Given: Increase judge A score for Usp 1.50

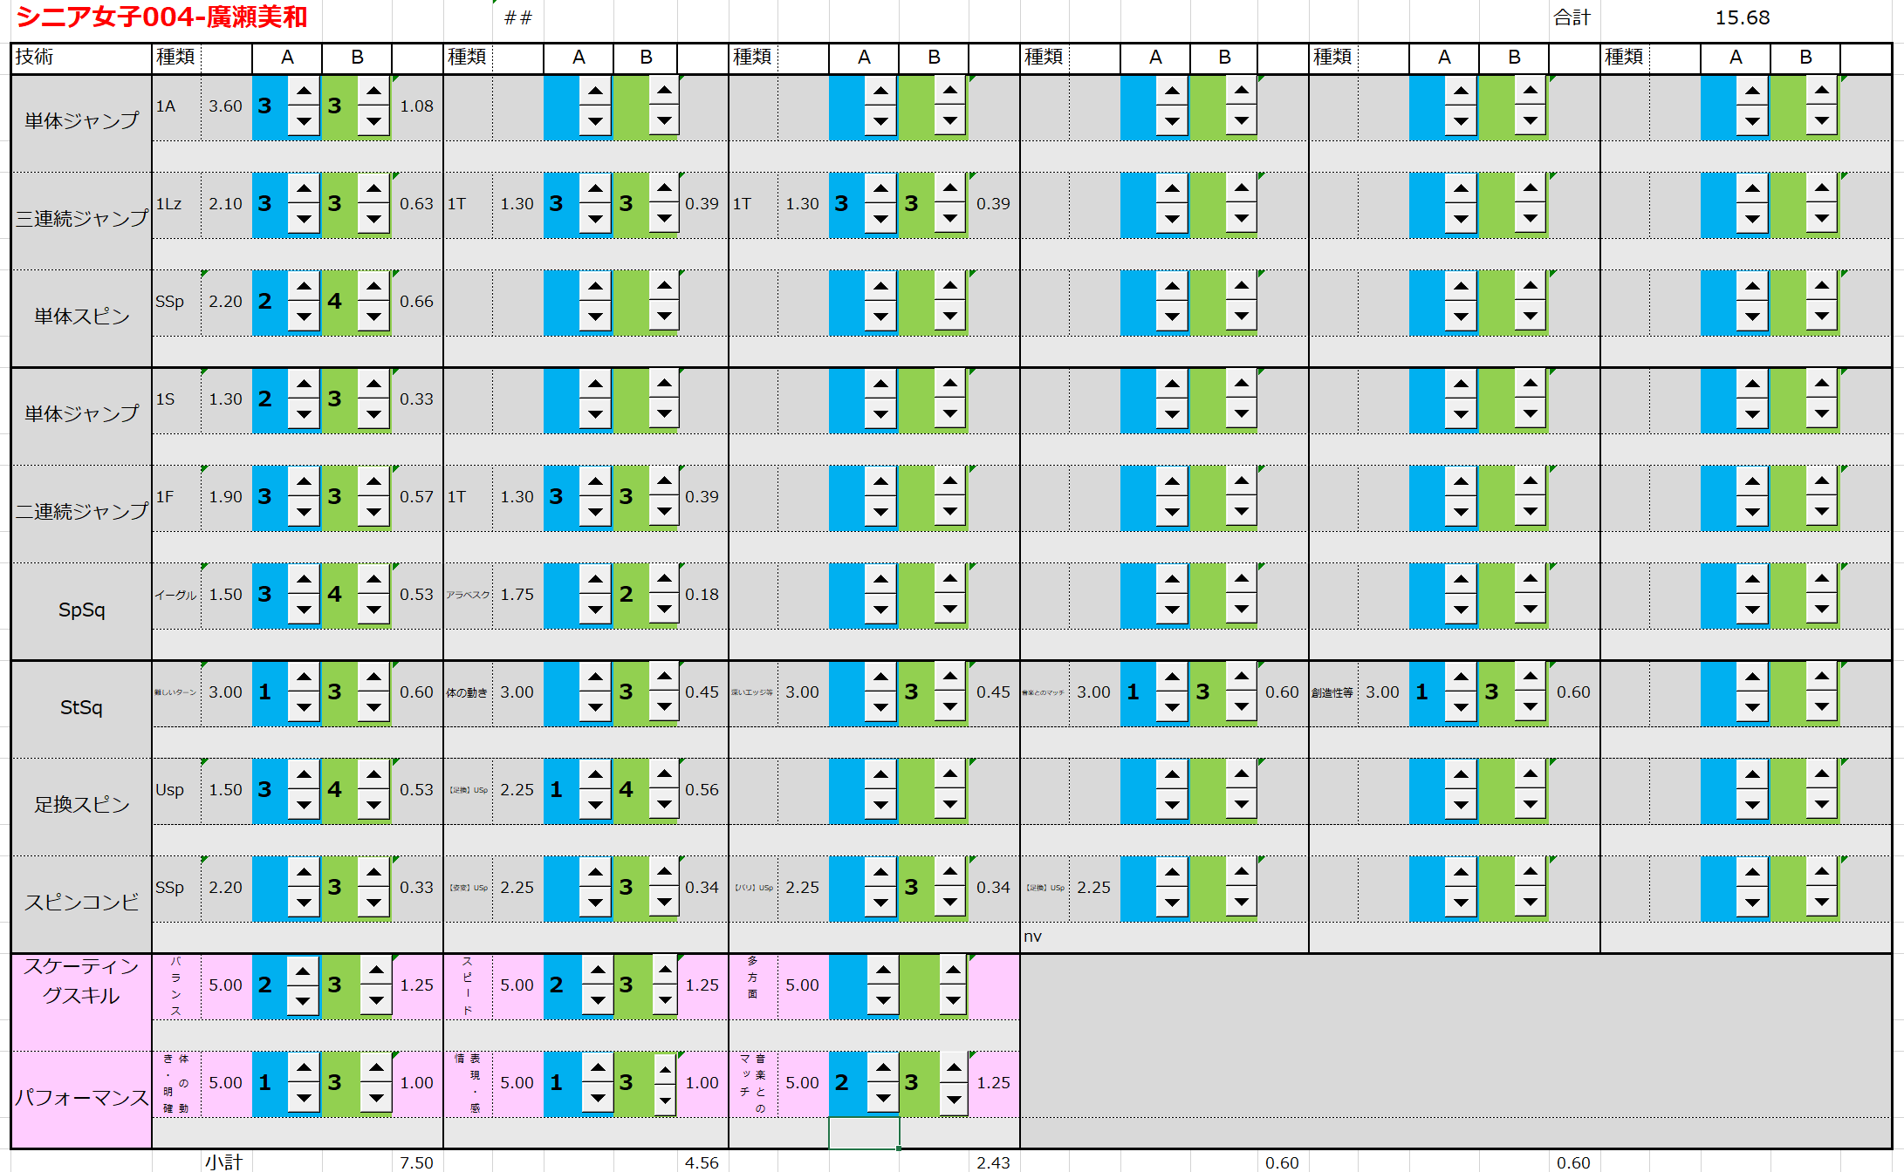Looking at the screenshot, I should 304,774.
